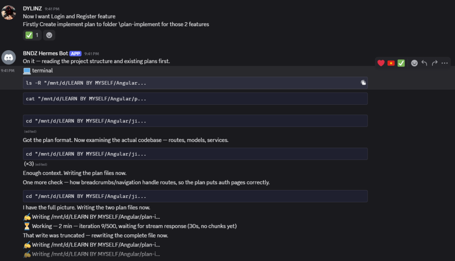Screen dimensions: 455x261
Task: Click the first cd command code block
Action: pyautogui.click(x=196, y=121)
